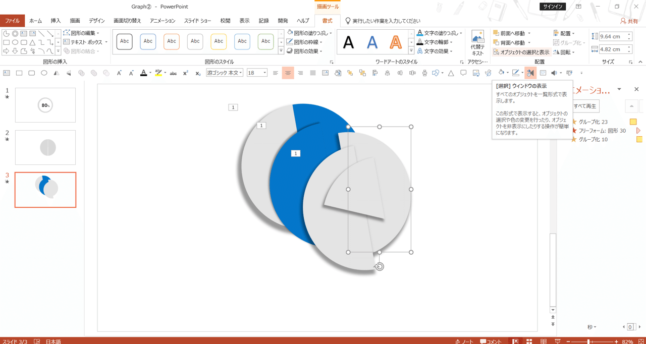
Task: Click the oval shape in quick toolbar
Action: pyautogui.click(x=44, y=73)
